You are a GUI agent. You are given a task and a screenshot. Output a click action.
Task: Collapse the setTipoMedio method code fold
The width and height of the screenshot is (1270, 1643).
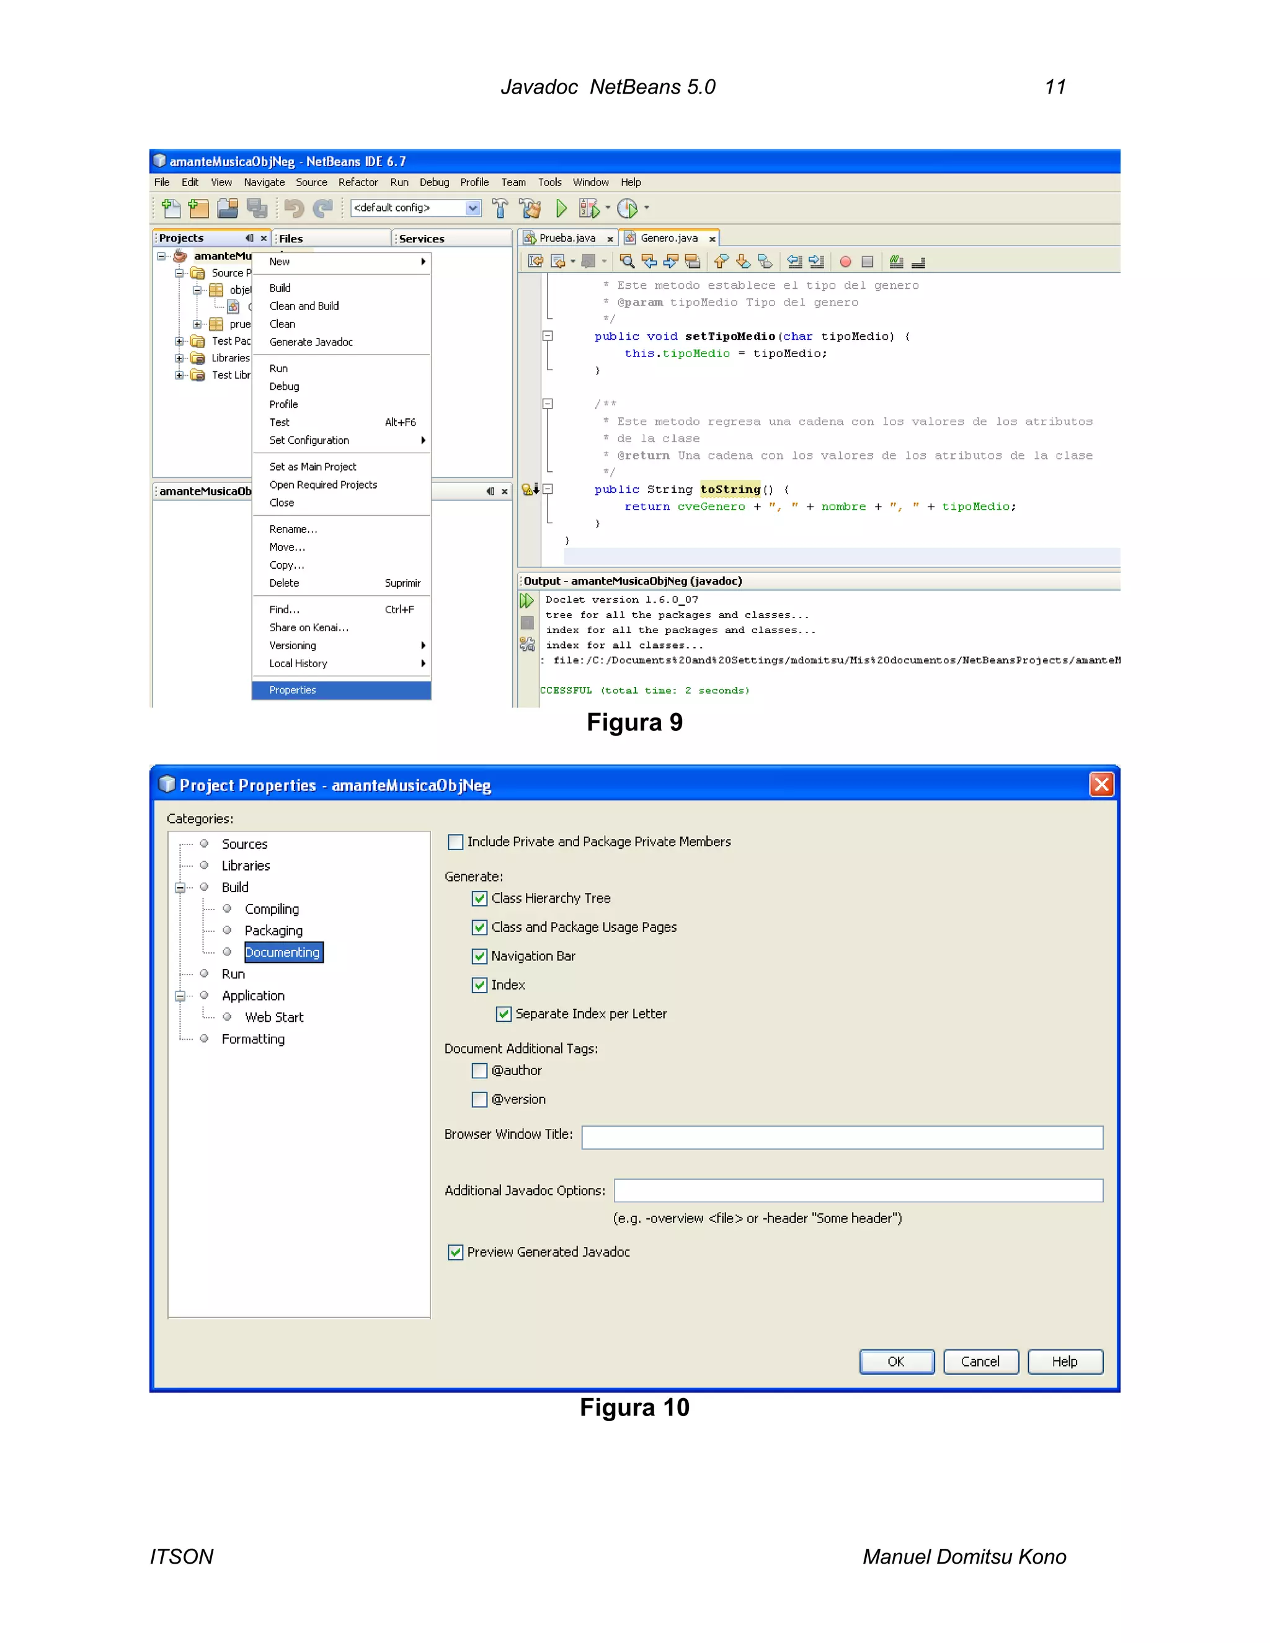[548, 336]
